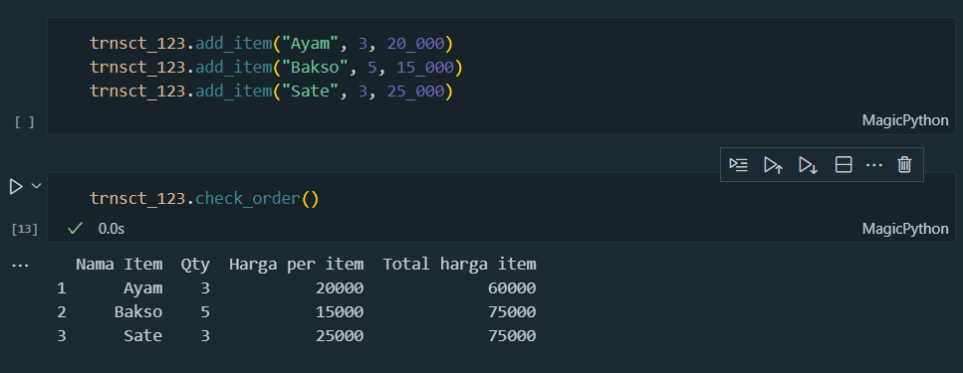Place cursor in add_item "Bakso" code line
The height and width of the screenshot is (373, 963).
coord(276,68)
